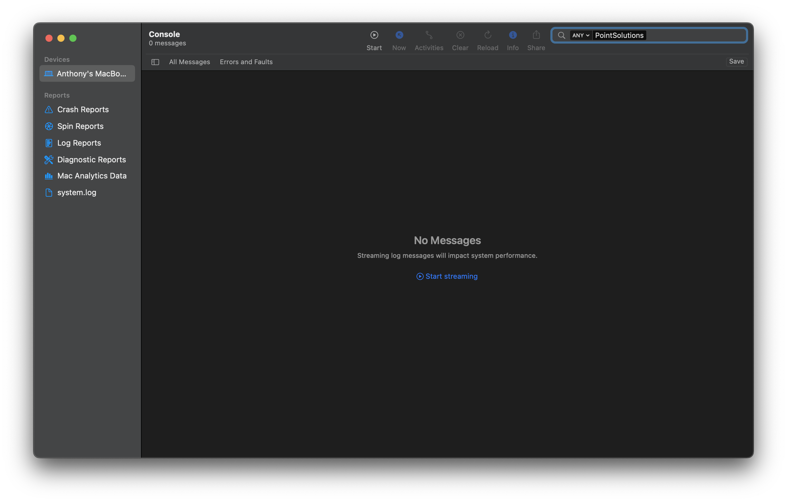The width and height of the screenshot is (787, 502).
Task: Click the Console window title
Action: pyautogui.click(x=164, y=34)
